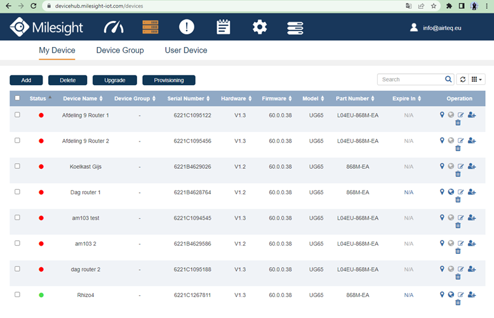Screen dimensions: 494x318
Task: Open the Alarm exclamation icon
Action: [187, 27]
